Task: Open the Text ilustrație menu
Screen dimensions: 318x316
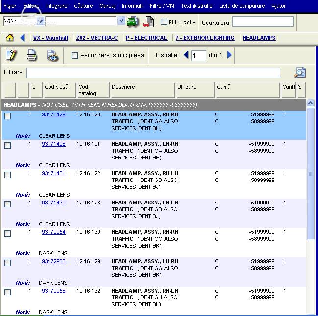Action: [x=196, y=6]
